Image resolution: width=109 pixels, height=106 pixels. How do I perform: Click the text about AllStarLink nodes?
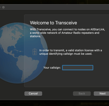[67, 33]
